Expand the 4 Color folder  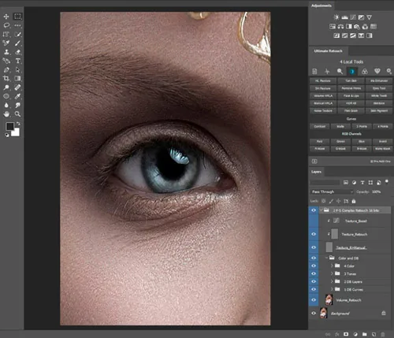(x=332, y=266)
